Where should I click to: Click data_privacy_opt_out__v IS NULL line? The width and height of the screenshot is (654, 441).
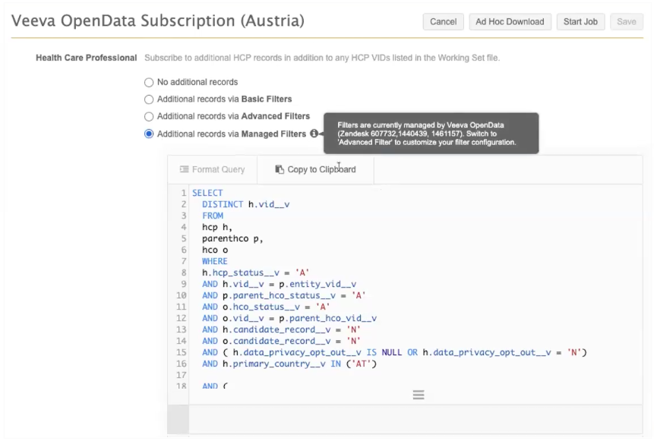coord(394,352)
